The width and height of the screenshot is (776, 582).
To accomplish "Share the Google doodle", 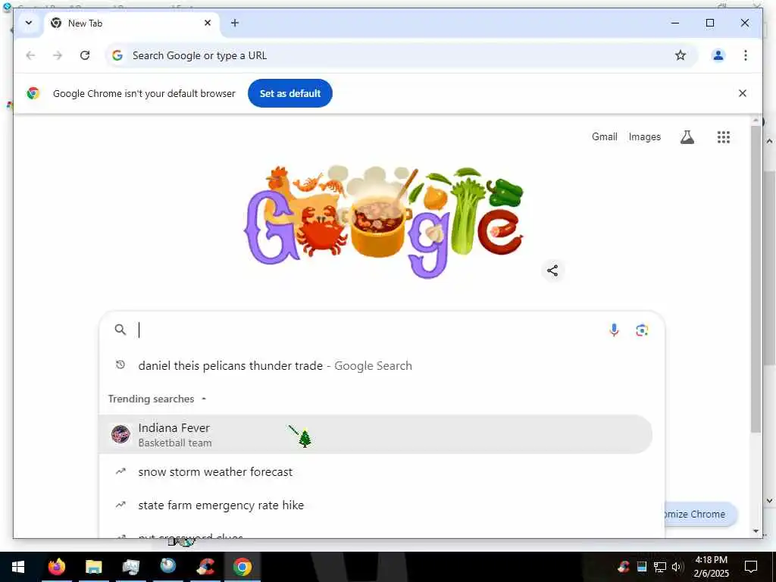I will click(552, 271).
